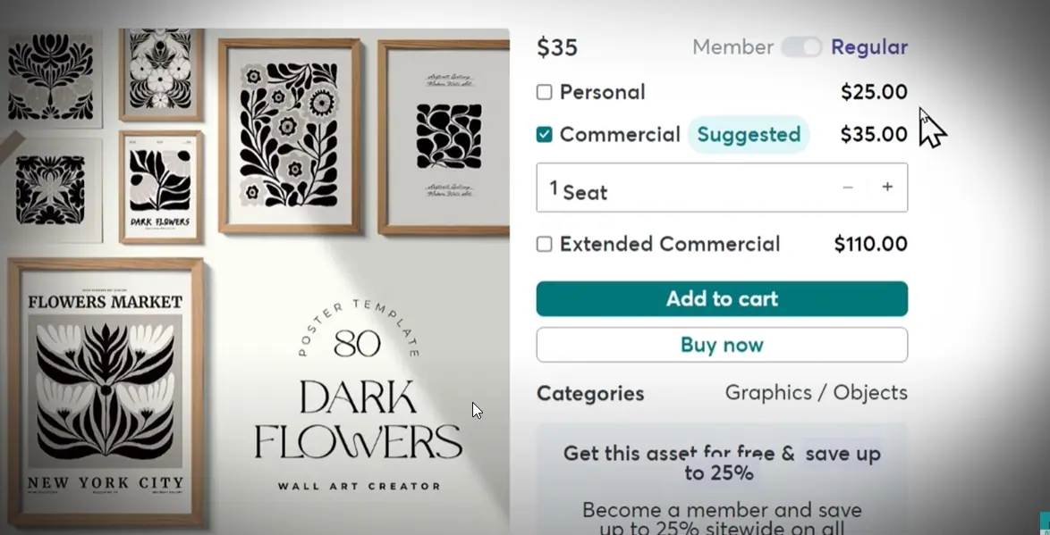Click the Dark Flowers Wall Art Creator title
Screen dimensions: 1050x535
(358, 422)
